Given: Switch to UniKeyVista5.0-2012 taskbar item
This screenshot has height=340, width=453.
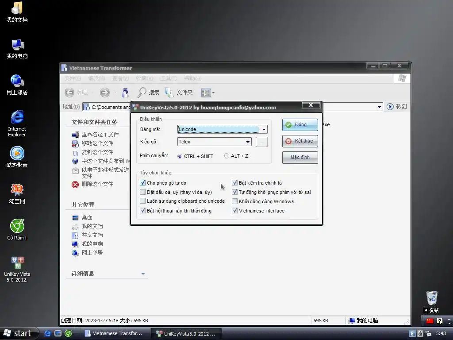Looking at the screenshot, I should 187,334.
